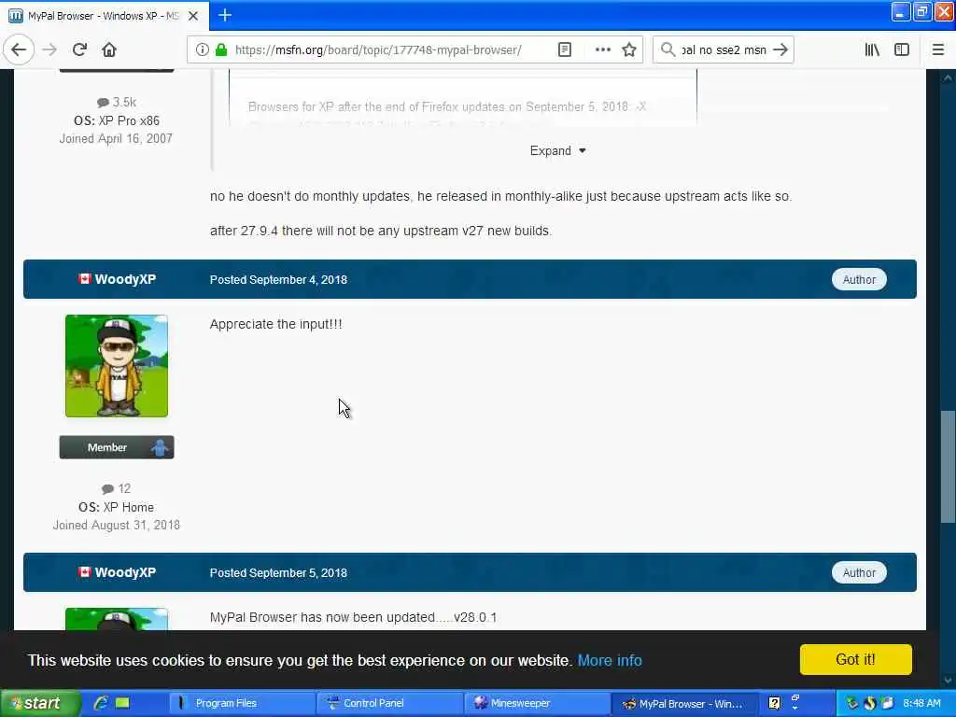Click Author badge on September 4 post

point(859,280)
